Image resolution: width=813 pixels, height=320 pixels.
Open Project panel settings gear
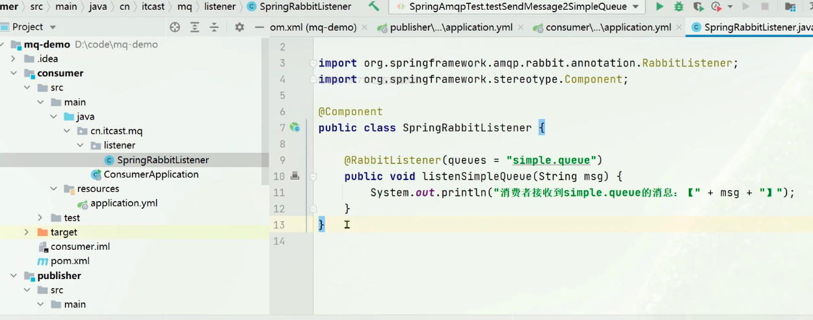pos(239,27)
